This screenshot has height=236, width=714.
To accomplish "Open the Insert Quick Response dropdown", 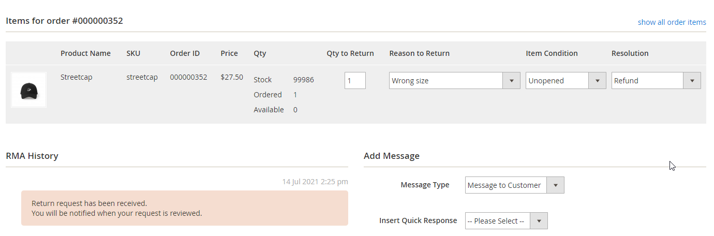I will tap(506, 220).
